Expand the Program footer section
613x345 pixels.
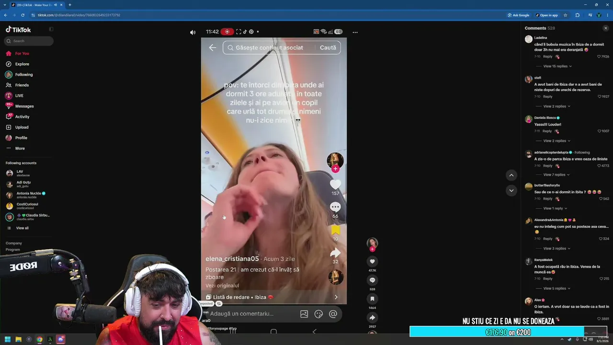[13, 250]
